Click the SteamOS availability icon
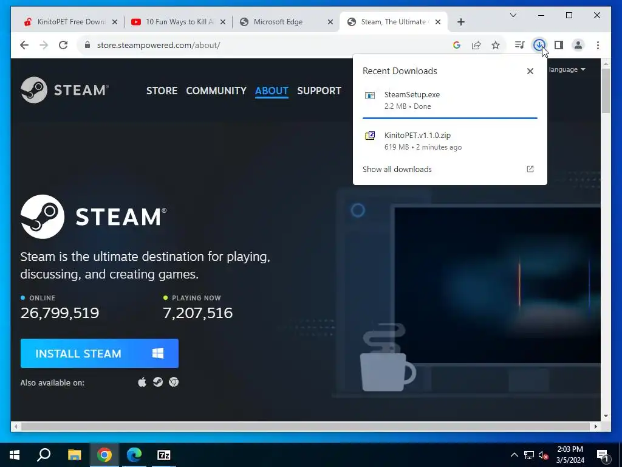 (158, 382)
